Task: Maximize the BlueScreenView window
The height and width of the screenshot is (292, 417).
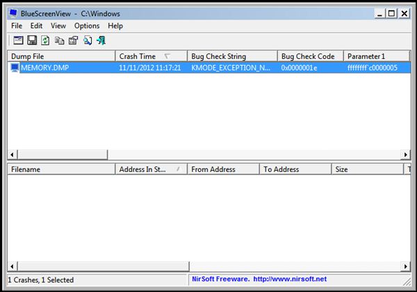Action: pos(391,13)
